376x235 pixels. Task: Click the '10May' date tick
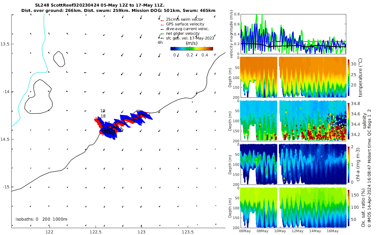coord(280,231)
